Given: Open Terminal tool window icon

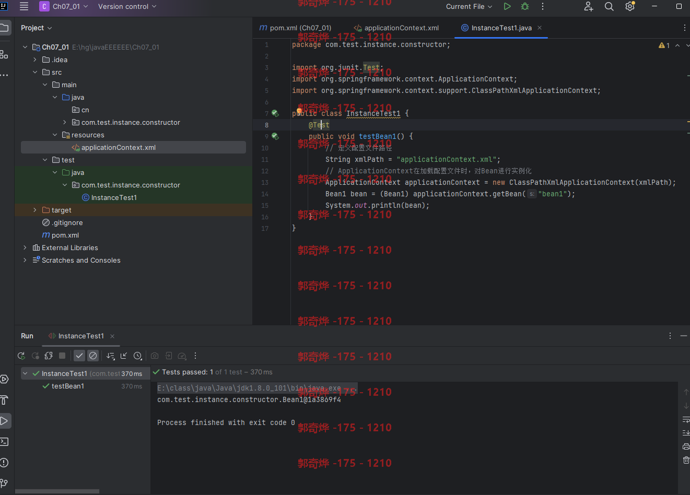Looking at the screenshot, I should coord(4,442).
